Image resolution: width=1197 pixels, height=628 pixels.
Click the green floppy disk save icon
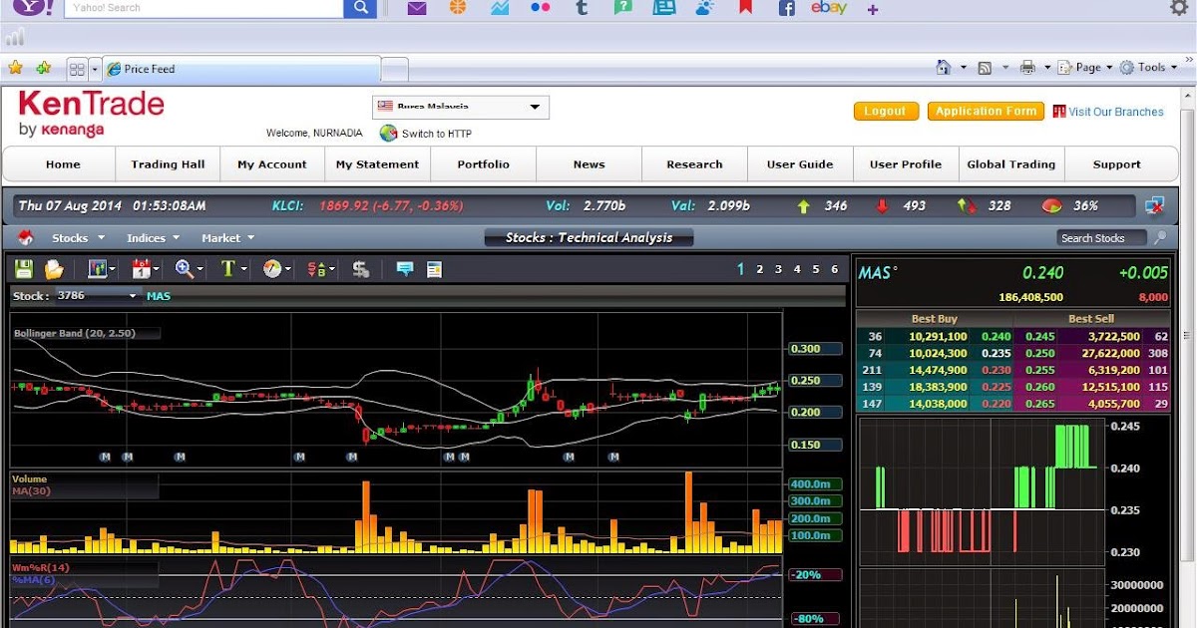click(x=24, y=269)
